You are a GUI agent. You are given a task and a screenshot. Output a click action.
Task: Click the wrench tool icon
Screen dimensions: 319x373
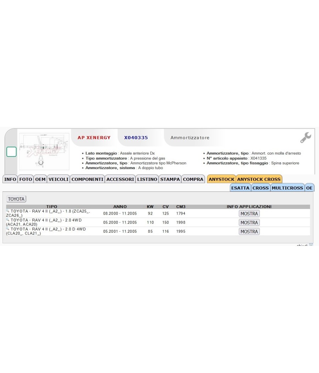306,138
